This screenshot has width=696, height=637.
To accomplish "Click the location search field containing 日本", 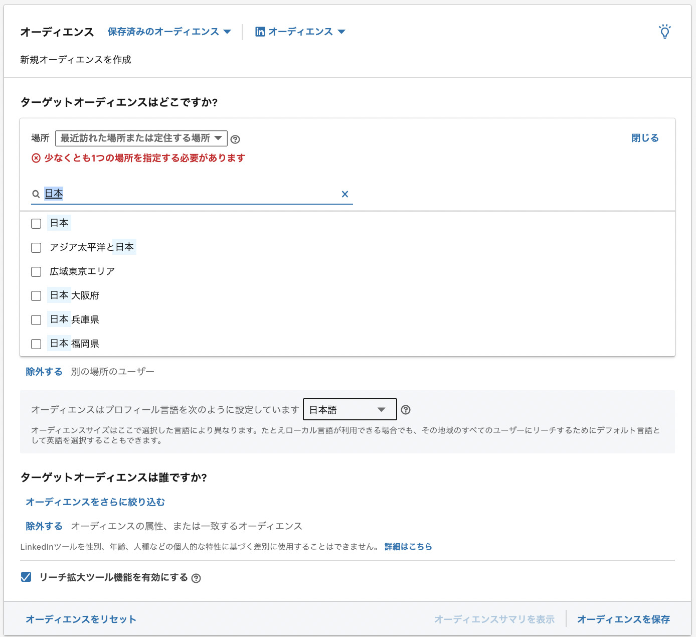I will (x=191, y=194).
